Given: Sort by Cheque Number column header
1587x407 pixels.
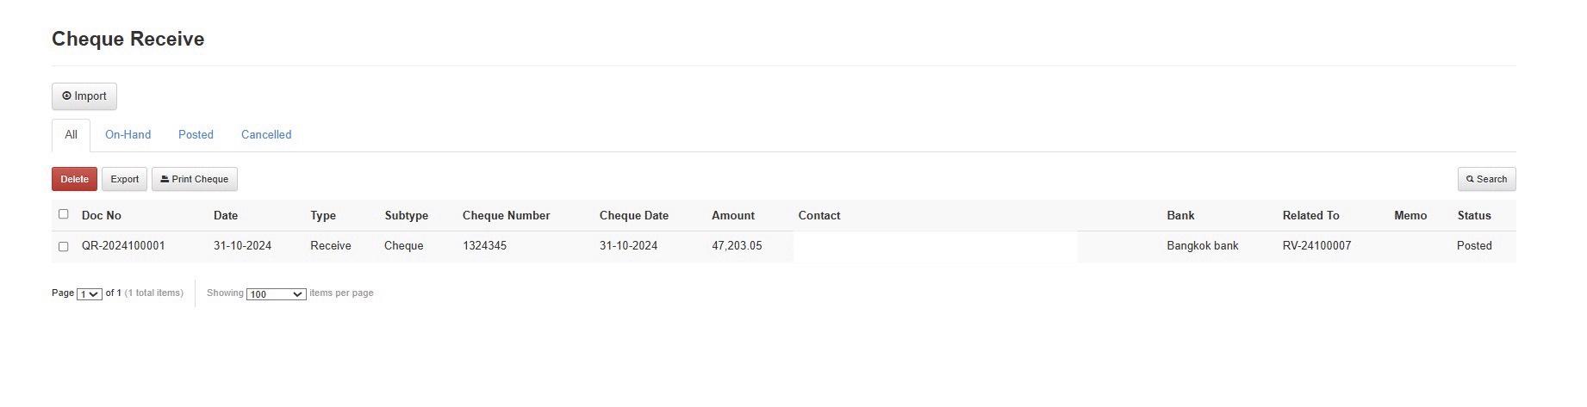Looking at the screenshot, I should point(506,216).
